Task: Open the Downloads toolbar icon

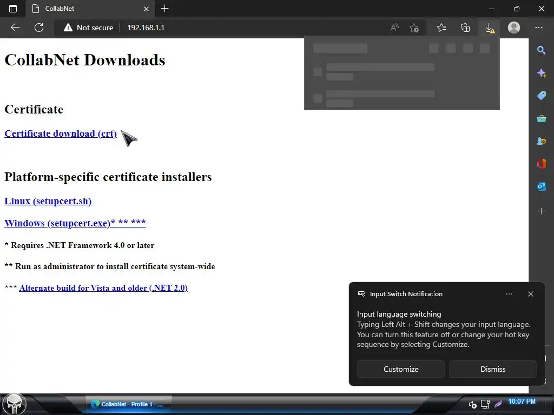Action: click(490, 28)
